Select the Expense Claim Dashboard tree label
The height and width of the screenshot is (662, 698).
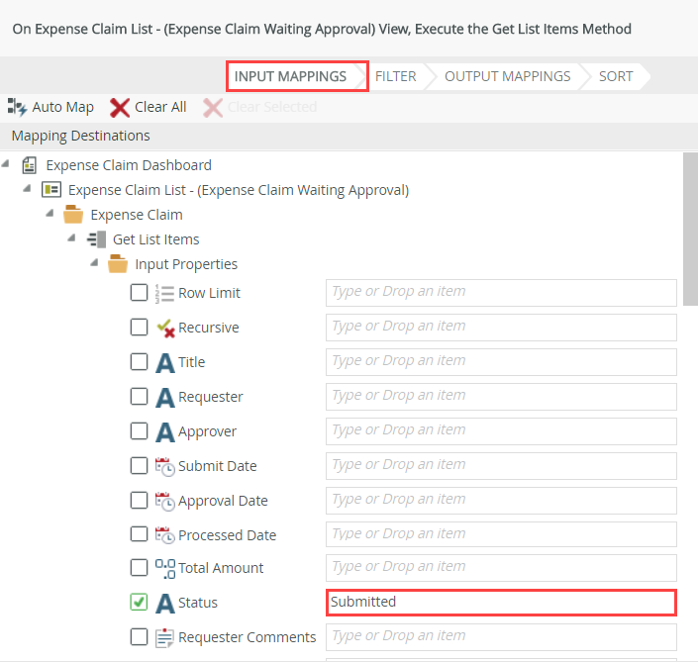(129, 165)
